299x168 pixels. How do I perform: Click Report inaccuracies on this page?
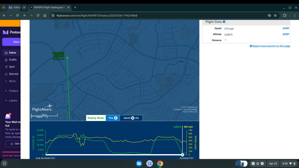tap(270, 46)
